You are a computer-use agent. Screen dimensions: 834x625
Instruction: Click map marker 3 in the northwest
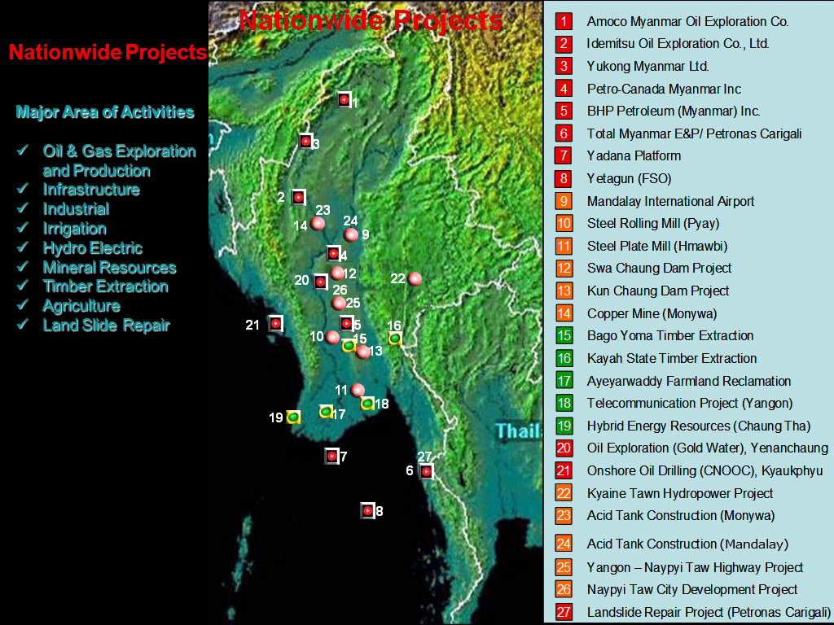click(x=305, y=141)
